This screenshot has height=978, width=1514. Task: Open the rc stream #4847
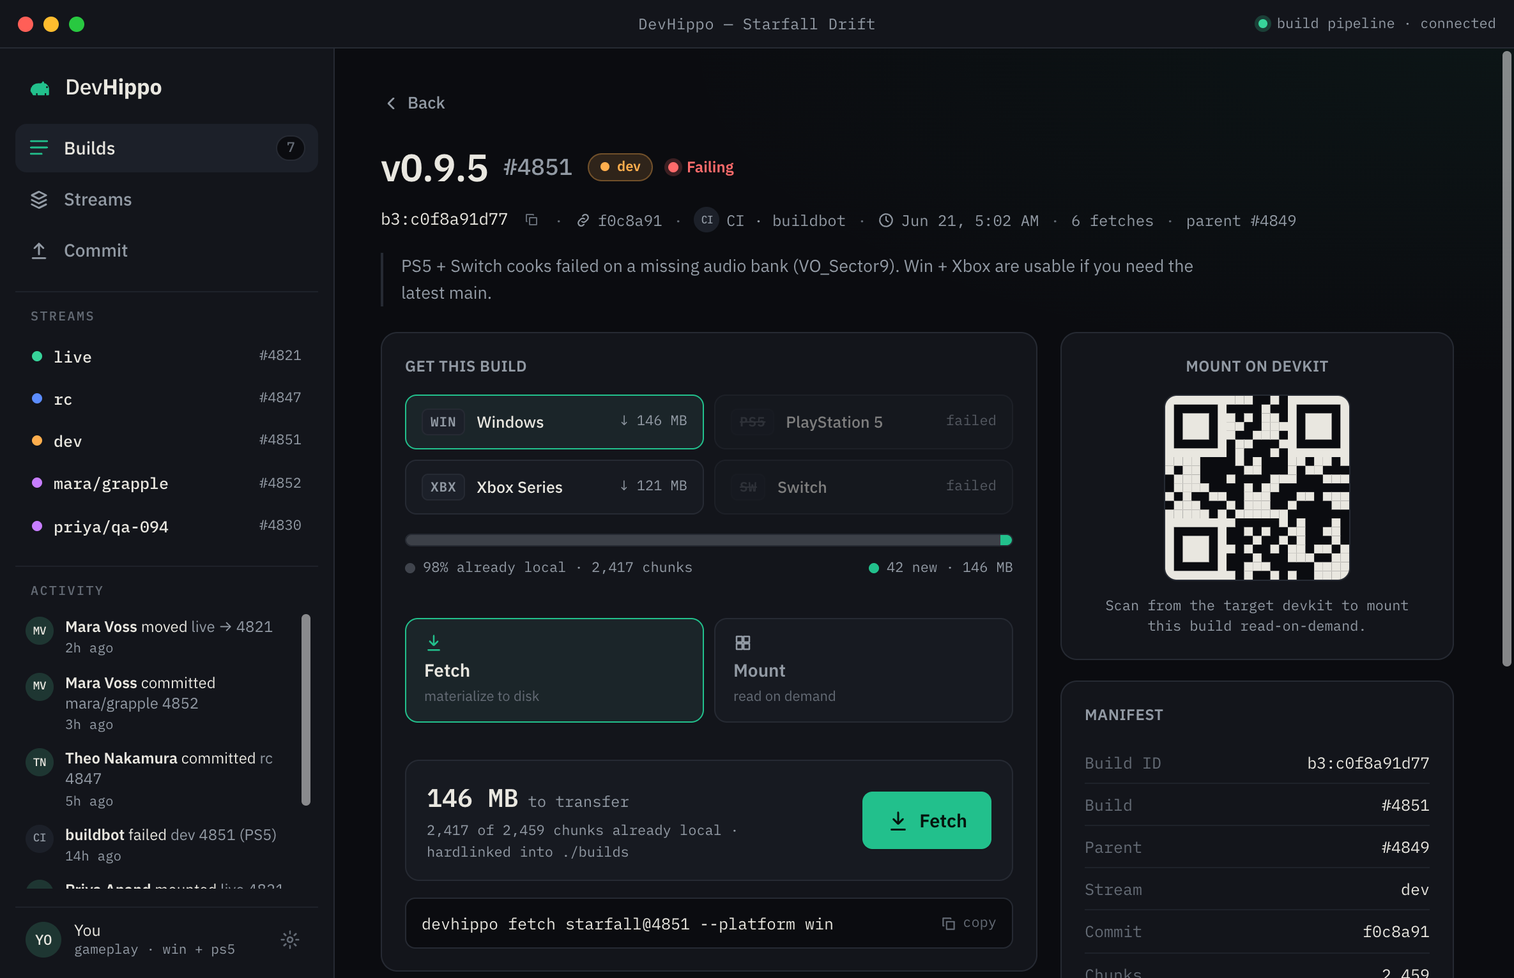point(167,398)
